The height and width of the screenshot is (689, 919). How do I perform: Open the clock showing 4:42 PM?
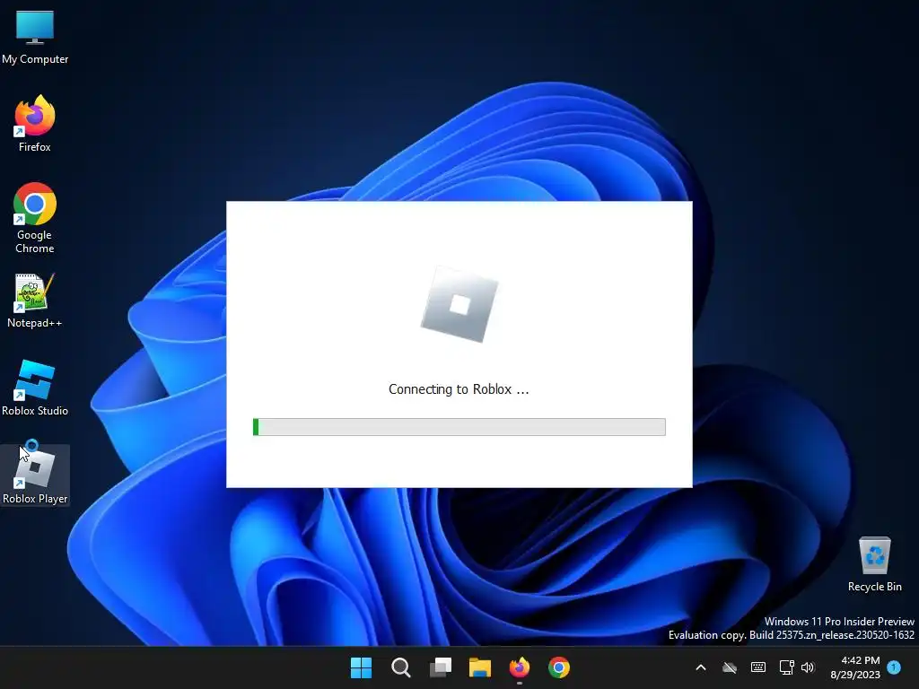tap(855, 667)
